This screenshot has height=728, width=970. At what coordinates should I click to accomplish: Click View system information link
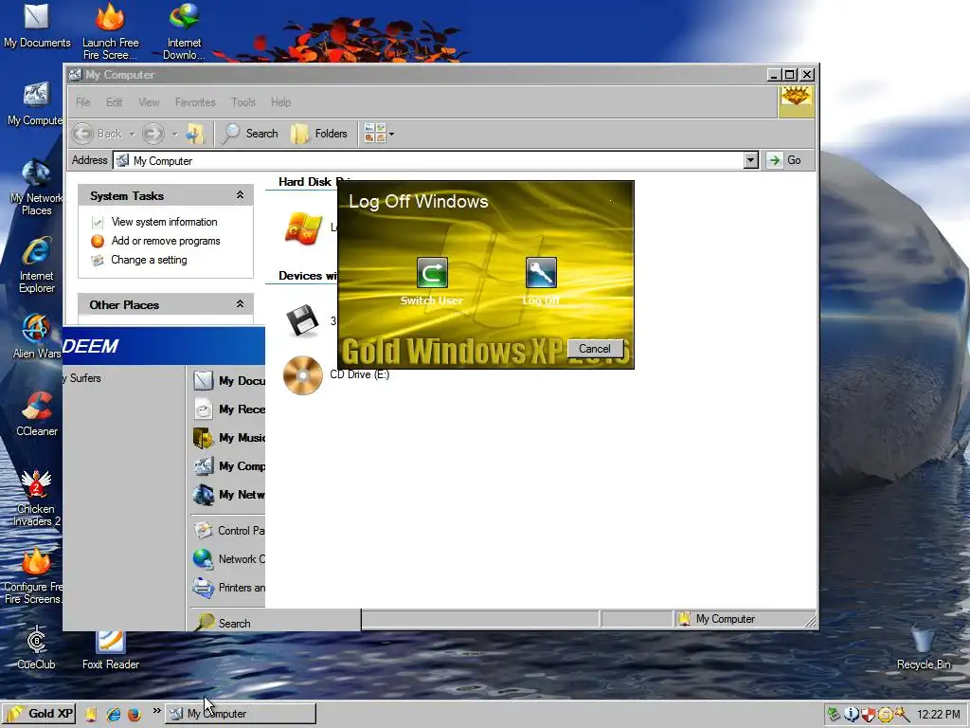[164, 222]
